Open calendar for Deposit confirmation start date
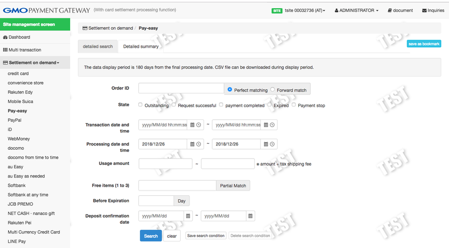The image size is (449, 248). pyautogui.click(x=188, y=216)
